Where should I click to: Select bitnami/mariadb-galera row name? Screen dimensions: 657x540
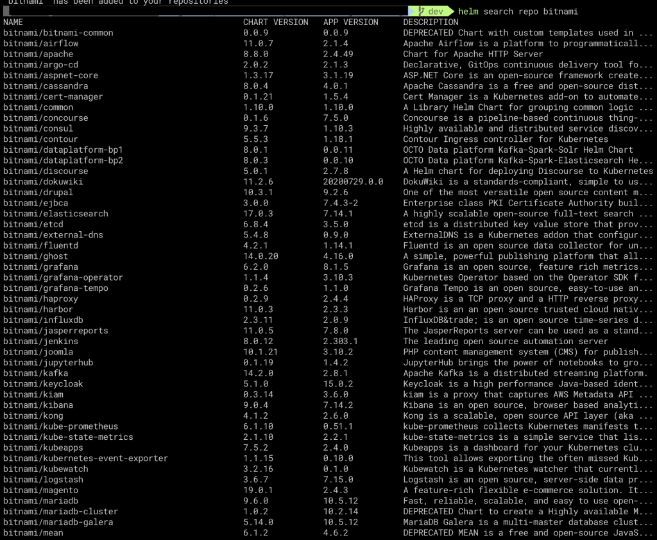coord(58,523)
